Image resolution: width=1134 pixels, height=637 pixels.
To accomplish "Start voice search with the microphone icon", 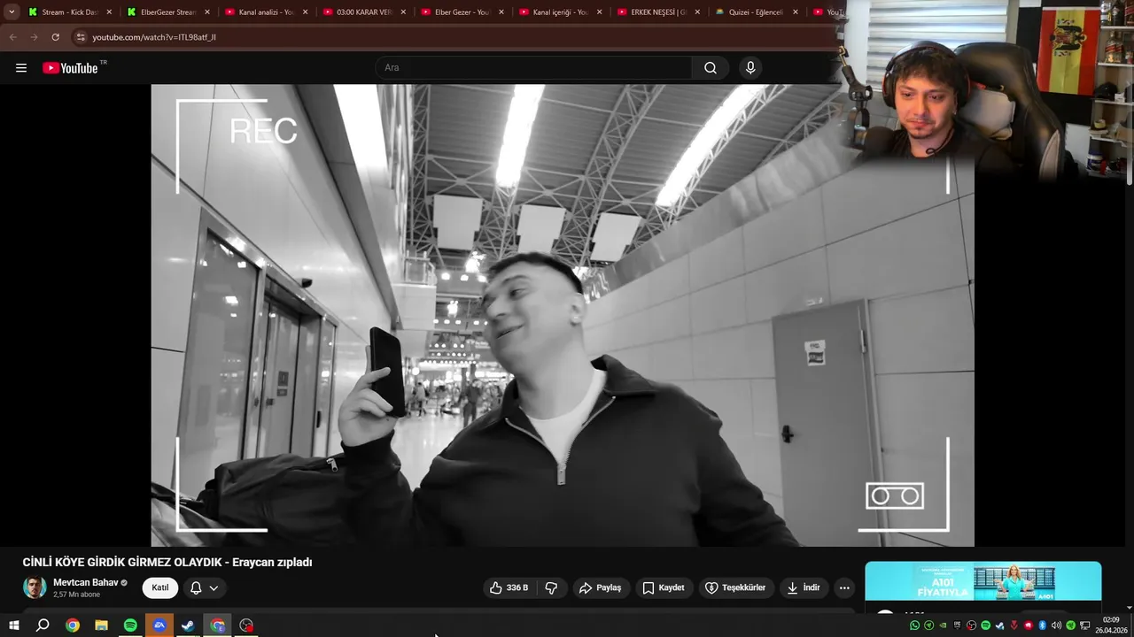I will pyautogui.click(x=750, y=68).
